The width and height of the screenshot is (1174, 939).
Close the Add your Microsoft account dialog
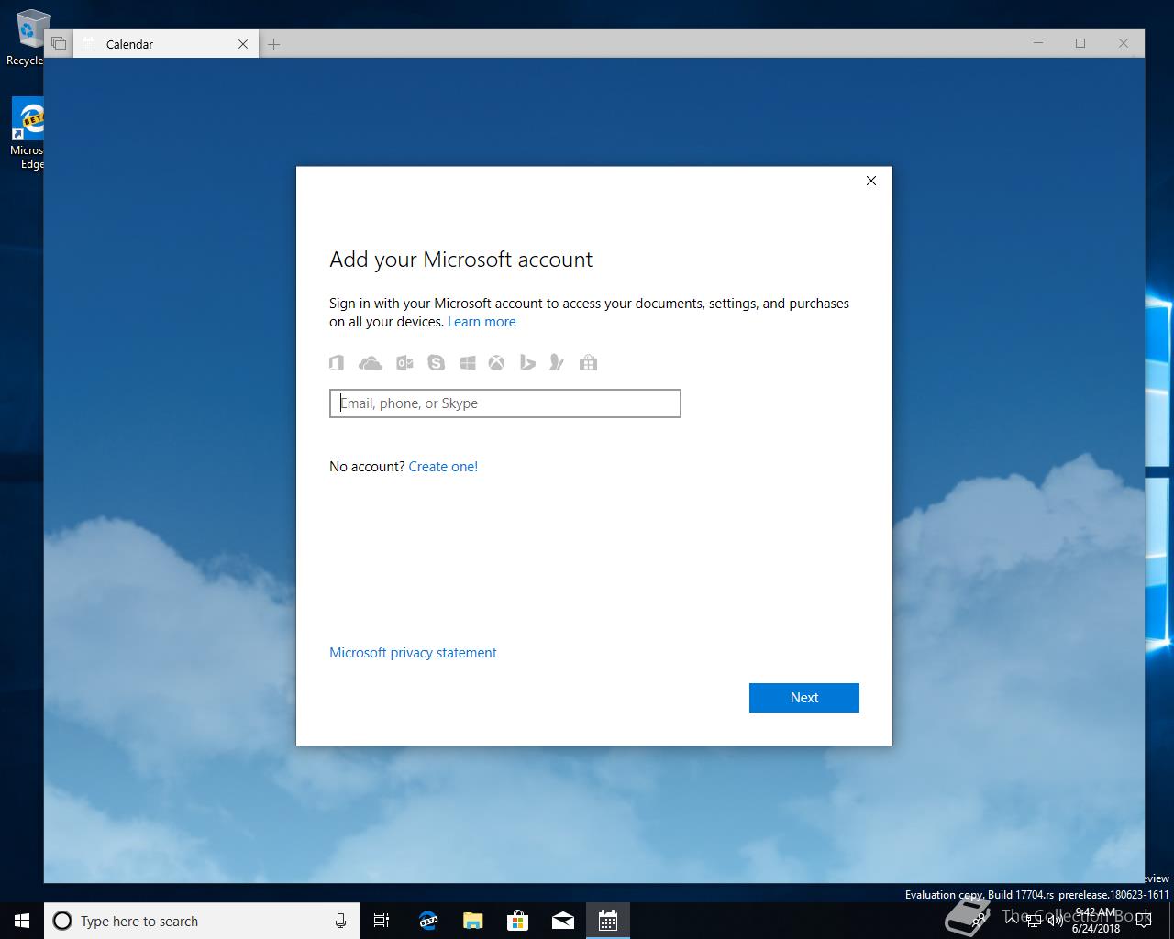(871, 181)
